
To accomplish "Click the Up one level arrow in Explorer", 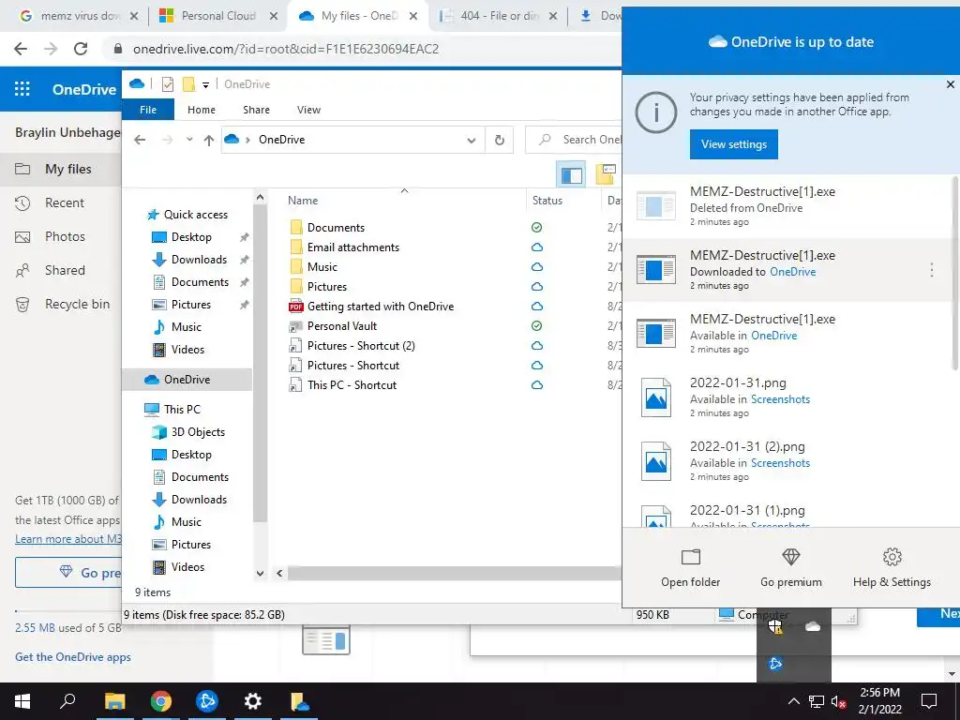I will [209, 140].
